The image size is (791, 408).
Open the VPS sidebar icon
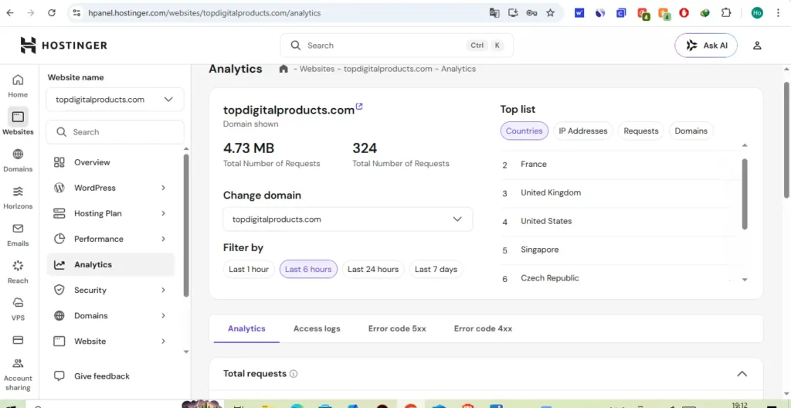[x=18, y=303]
